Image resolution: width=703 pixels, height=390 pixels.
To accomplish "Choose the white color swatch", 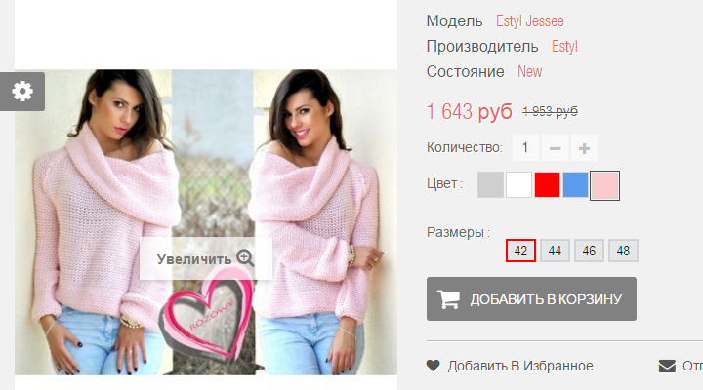I will [518, 185].
